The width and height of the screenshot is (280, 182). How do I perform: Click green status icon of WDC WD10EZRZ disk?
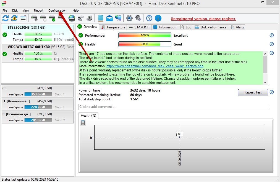tap(5, 54)
